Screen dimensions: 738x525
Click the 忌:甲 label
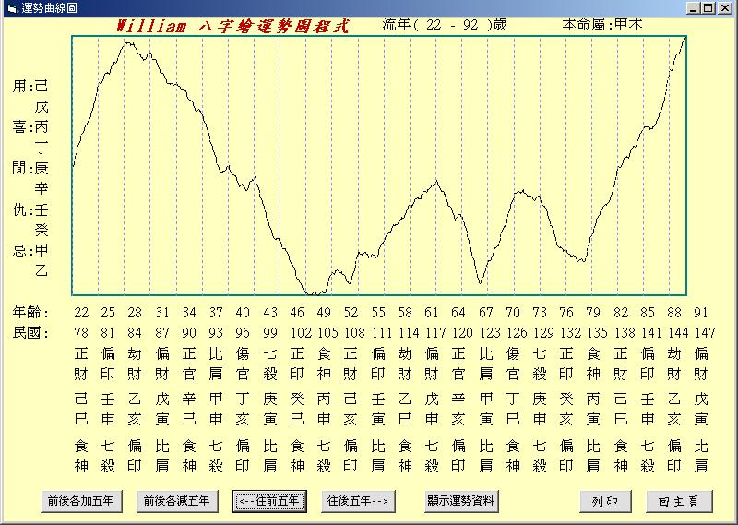30,250
